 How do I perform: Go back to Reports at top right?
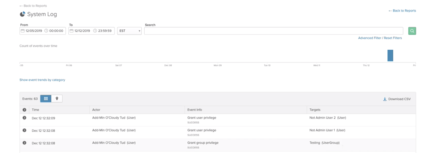(x=402, y=11)
